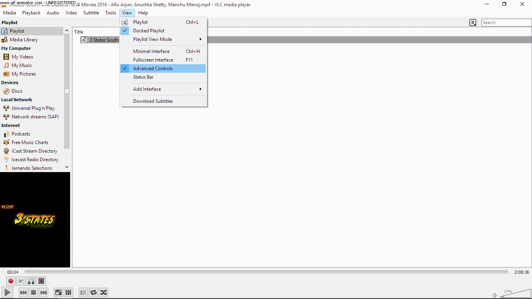Click the playlist search field

tap(506, 23)
